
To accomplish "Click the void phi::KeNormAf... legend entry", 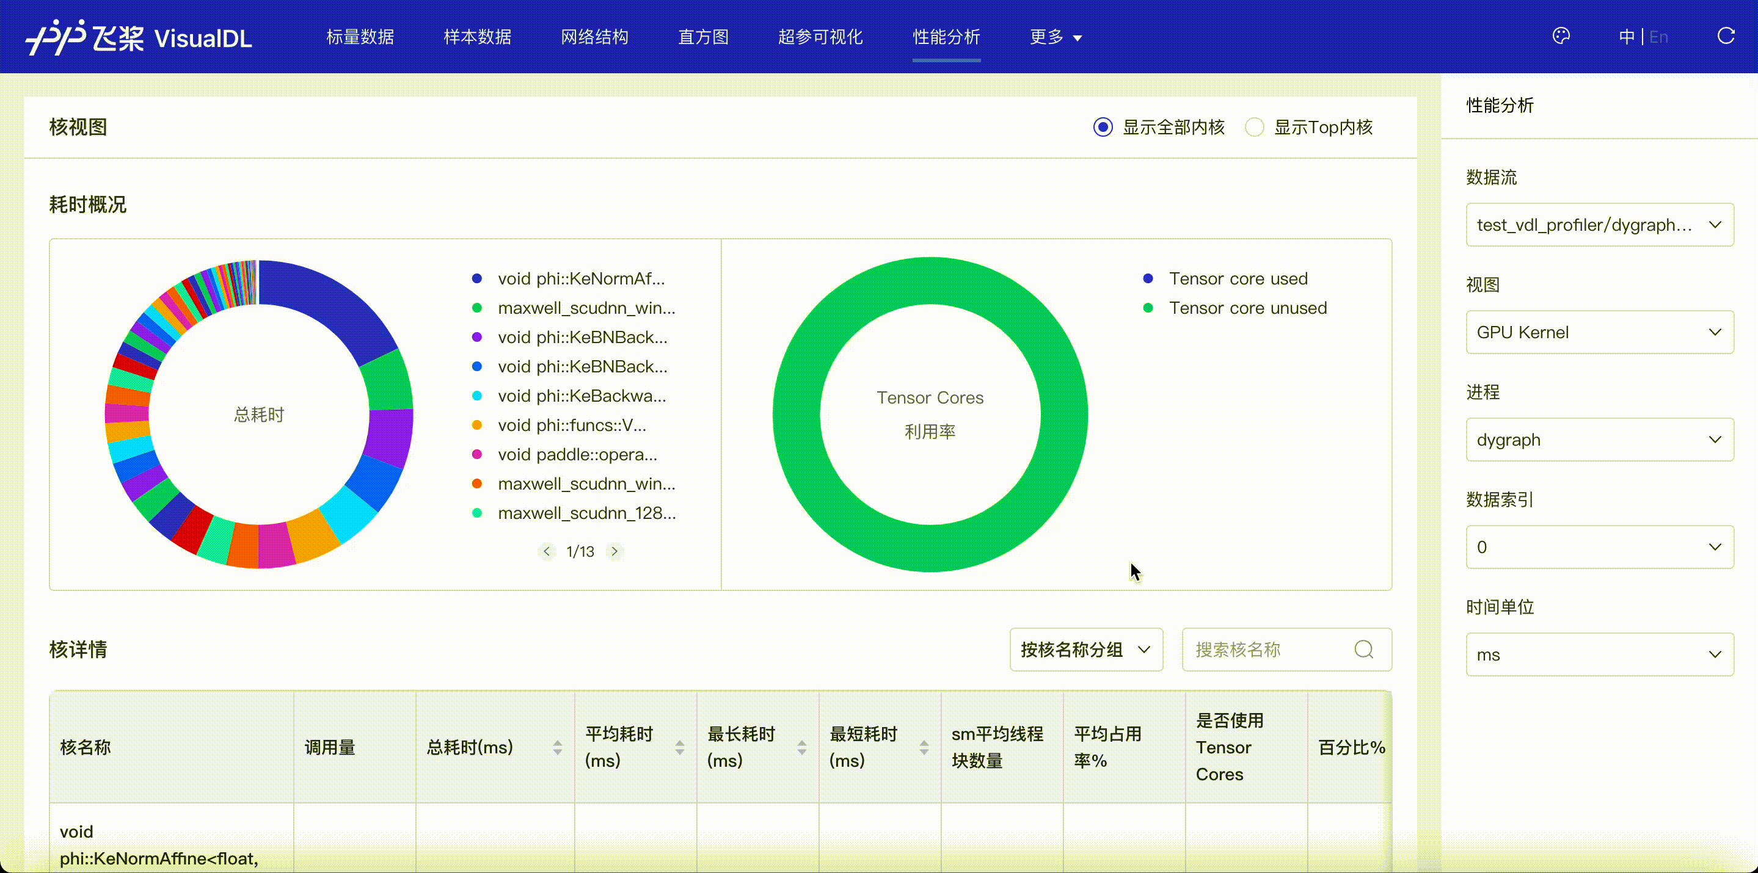I will pyautogui.click(x=580, y=279).
